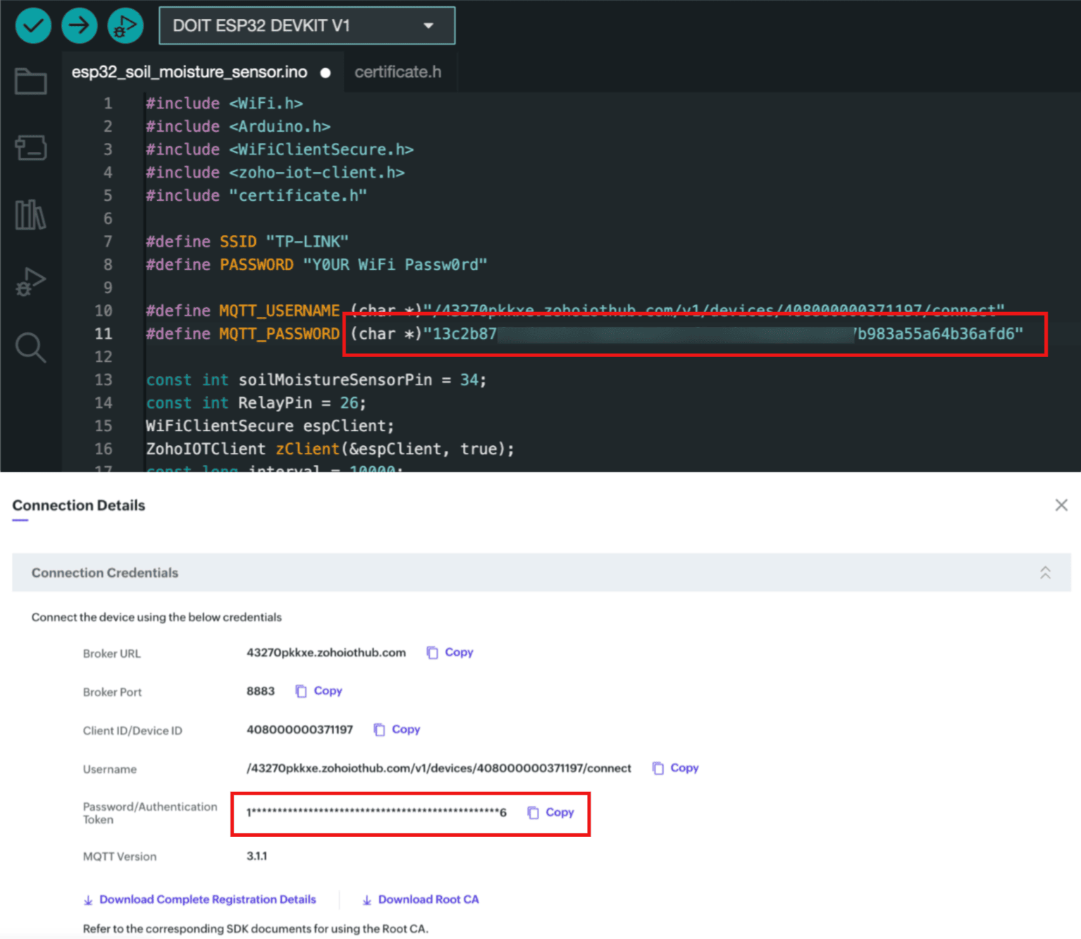
Task: Download Root CA
Action: click(x=421, y=900)
